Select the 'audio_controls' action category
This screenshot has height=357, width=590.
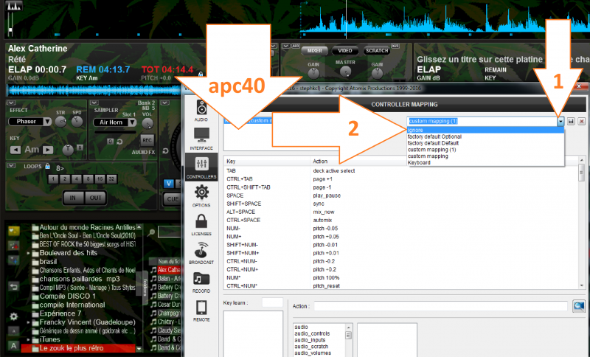pos(312,333)
